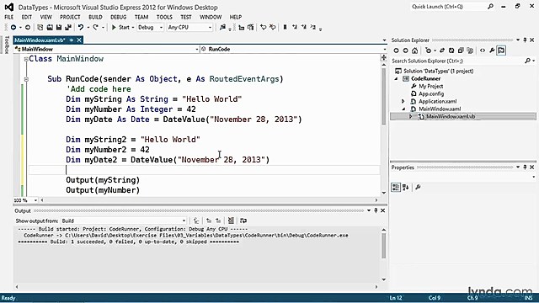Viewport: 539px width, 303px height.
Task: Open the BUILD menu
Action: 95,17
